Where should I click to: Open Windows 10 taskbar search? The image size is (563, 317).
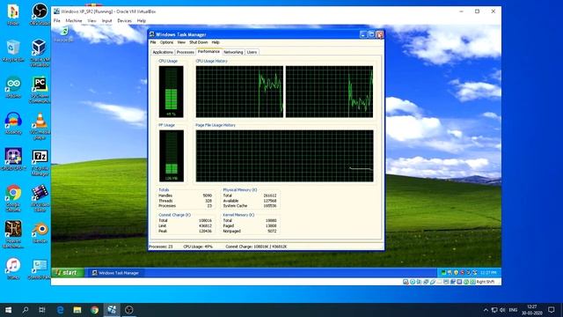coord(26,310)
